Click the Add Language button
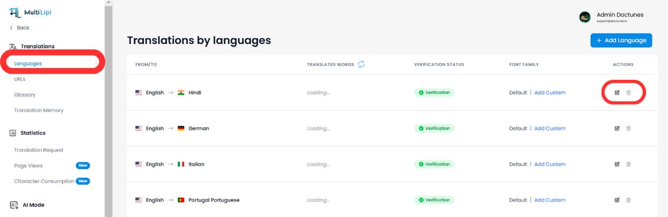Image resolution: width=668 pixels, height=217 pixels. (x=621, y=40)
